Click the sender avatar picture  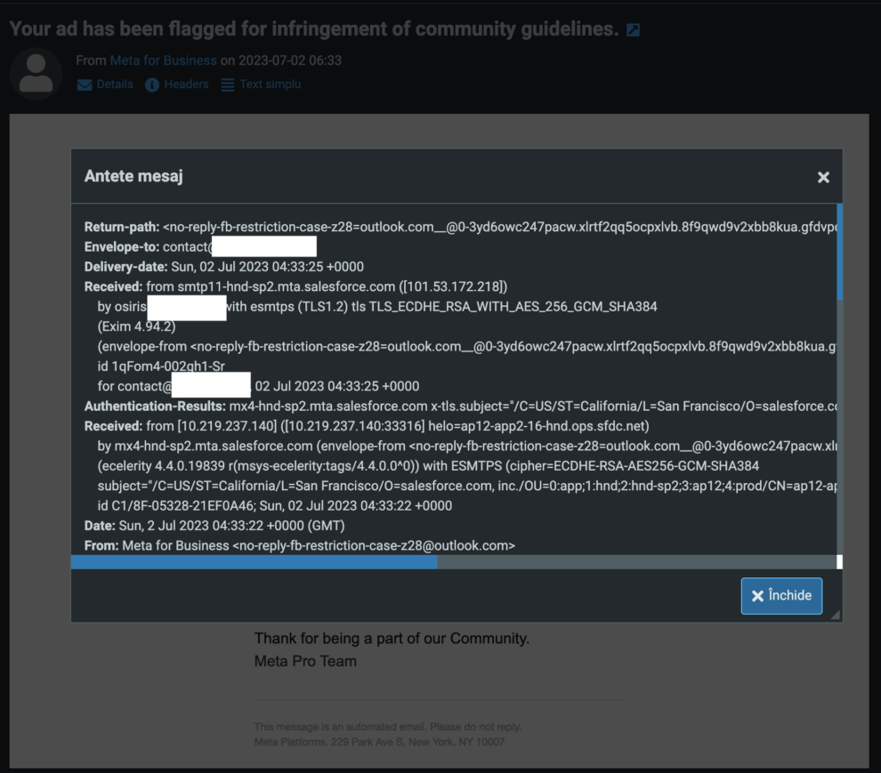click(36, 74)
